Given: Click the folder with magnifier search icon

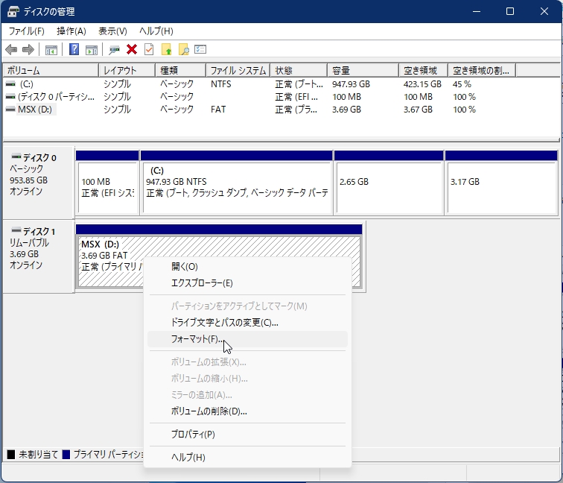Looking at the screenshot, I should [183, 49].
